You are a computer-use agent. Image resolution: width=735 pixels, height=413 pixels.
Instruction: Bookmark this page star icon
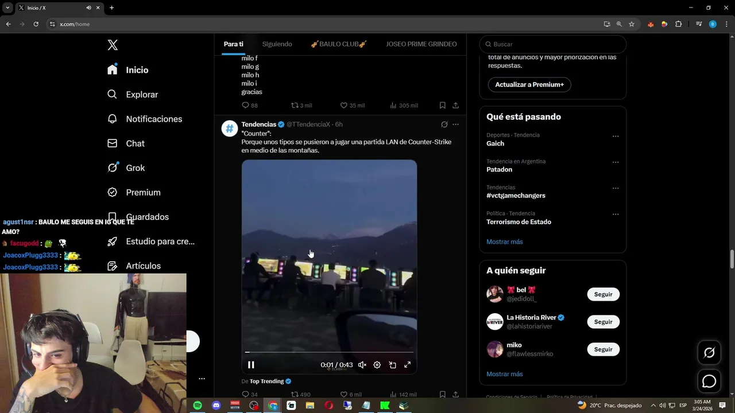pyautogui.click(x=632, y=24)
